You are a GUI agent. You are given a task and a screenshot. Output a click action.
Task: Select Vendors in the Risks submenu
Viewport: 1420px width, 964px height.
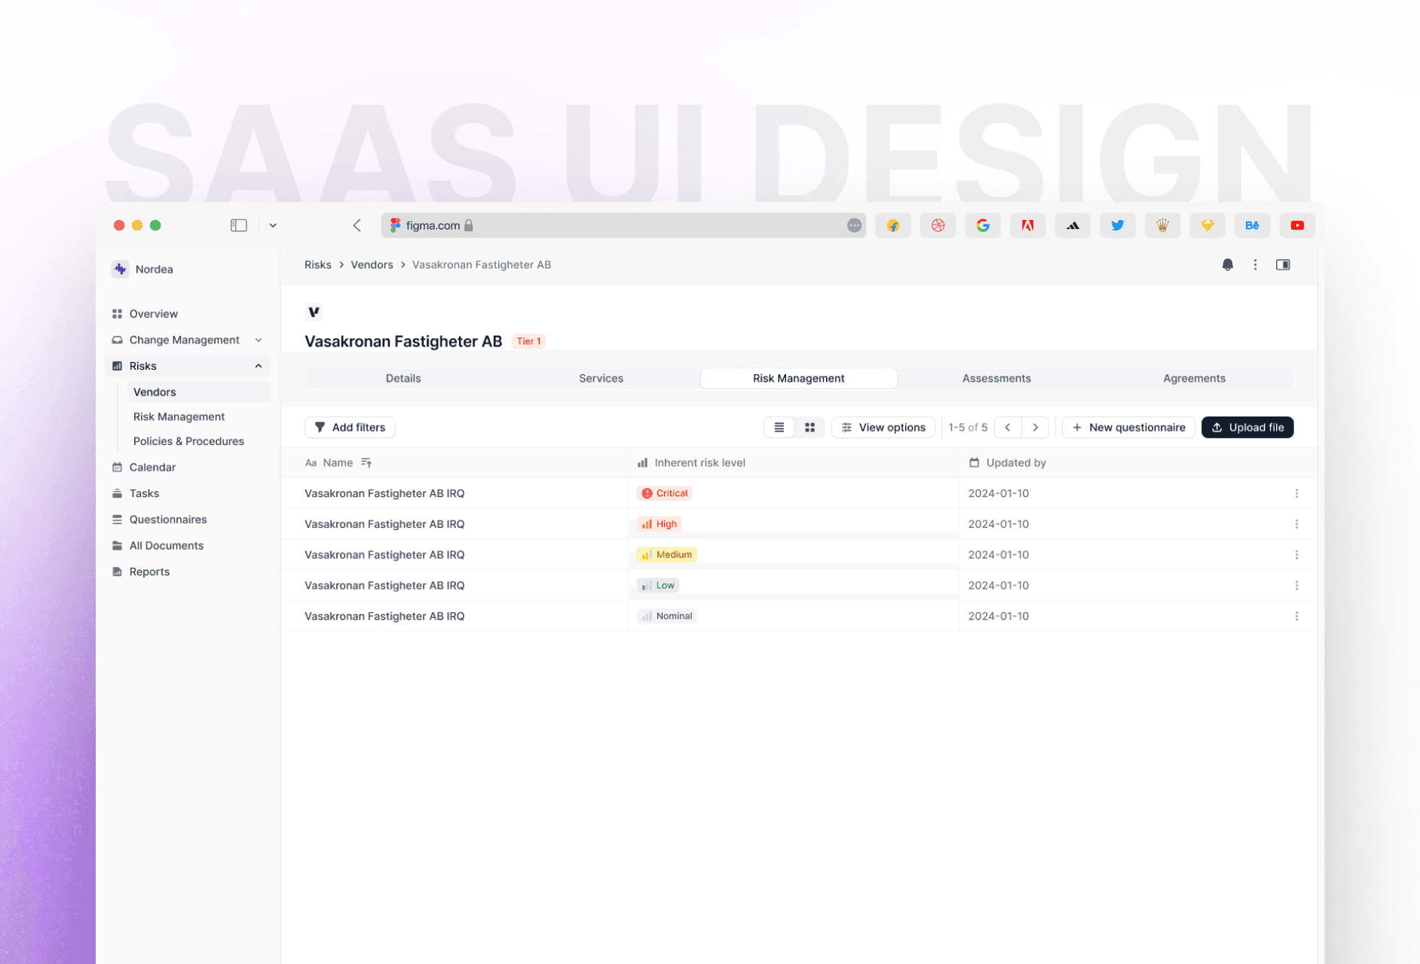[x=198, y=392]
